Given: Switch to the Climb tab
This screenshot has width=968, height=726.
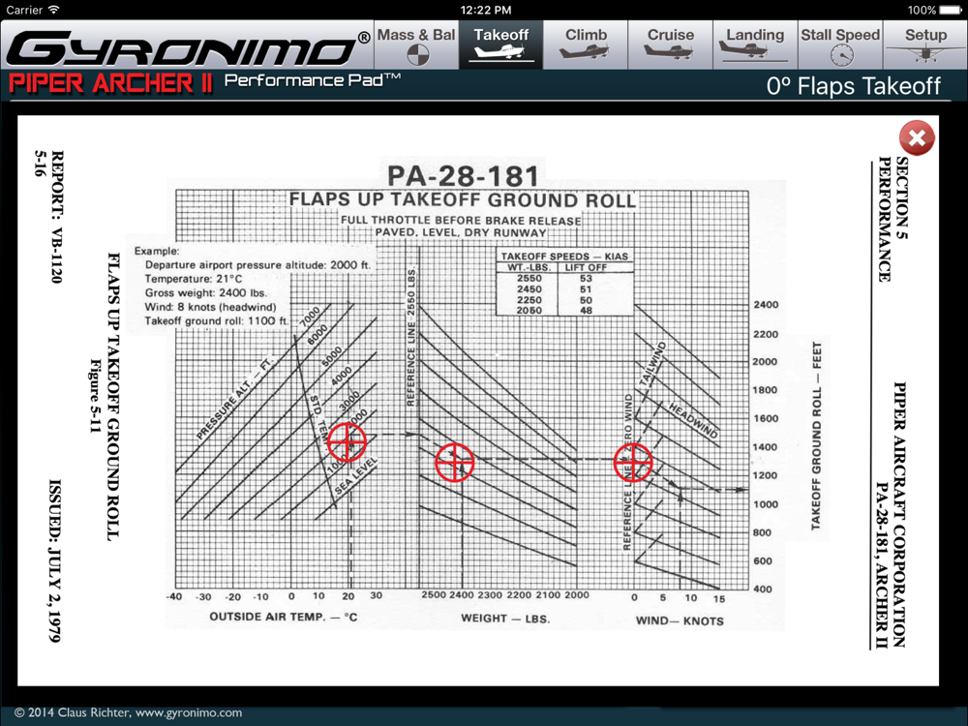Looking at the screenshot, I should coord(586,45).
